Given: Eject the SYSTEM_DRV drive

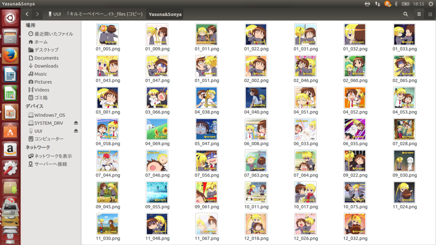Looking at the screenshot, I should click(76, 123).
